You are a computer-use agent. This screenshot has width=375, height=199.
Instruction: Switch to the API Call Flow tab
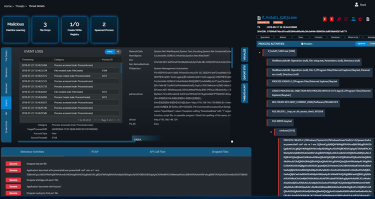[157, 152]
